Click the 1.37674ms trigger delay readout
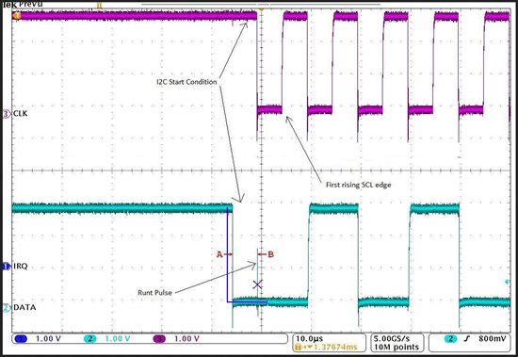Viewport: 518px width, 357px height. click(335, 347)
